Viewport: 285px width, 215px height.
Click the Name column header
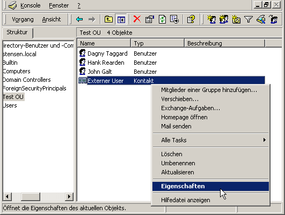coord(104,43)
